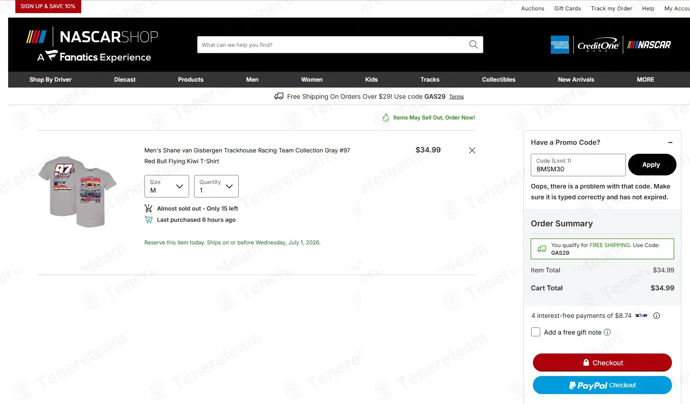690x404 pixels.
Task: Open the Quantity dropdown
Action: (216, 186)
